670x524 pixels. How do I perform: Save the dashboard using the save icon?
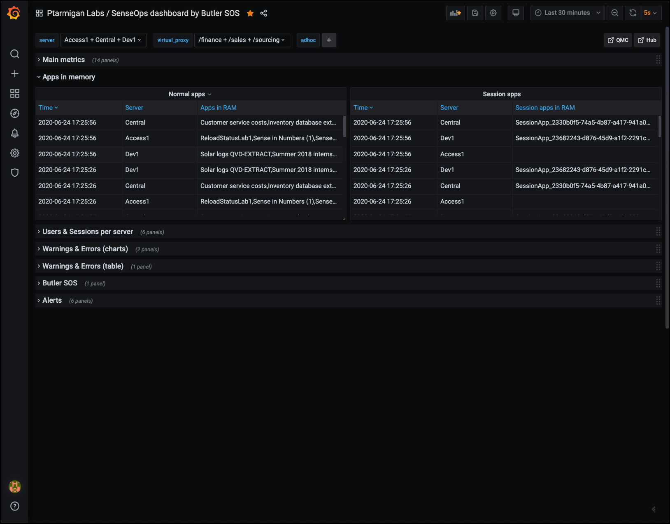475,13
